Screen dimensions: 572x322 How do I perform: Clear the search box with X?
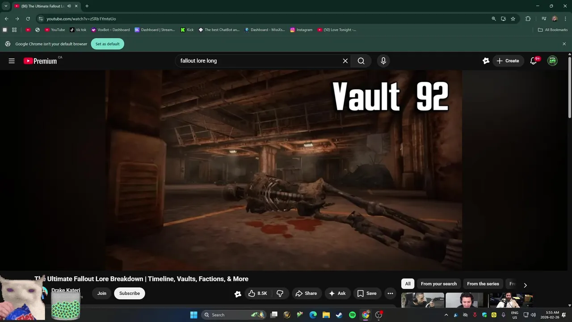(345, 61)
